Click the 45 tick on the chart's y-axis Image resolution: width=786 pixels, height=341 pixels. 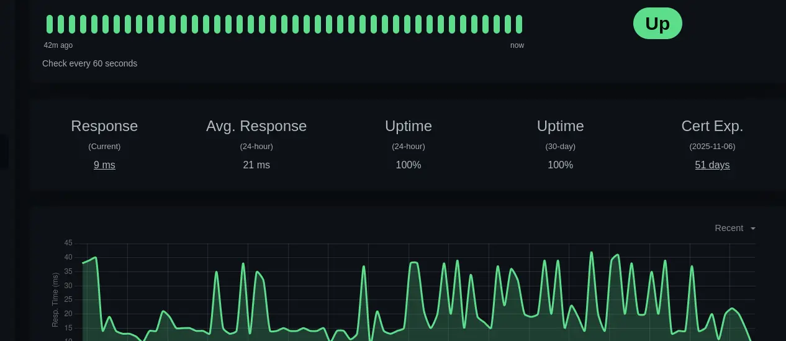(68, 243)
